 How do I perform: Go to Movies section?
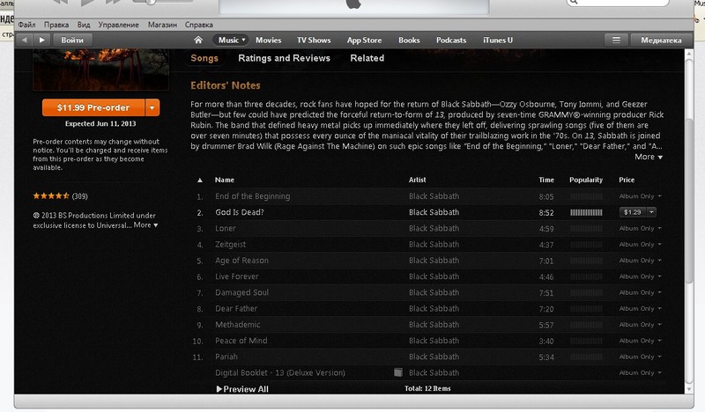tap(269, 40)
